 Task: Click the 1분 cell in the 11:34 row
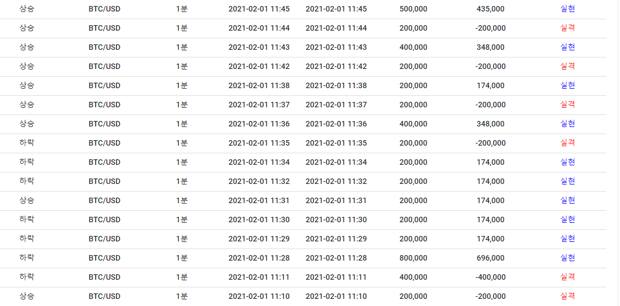[182, 162]
